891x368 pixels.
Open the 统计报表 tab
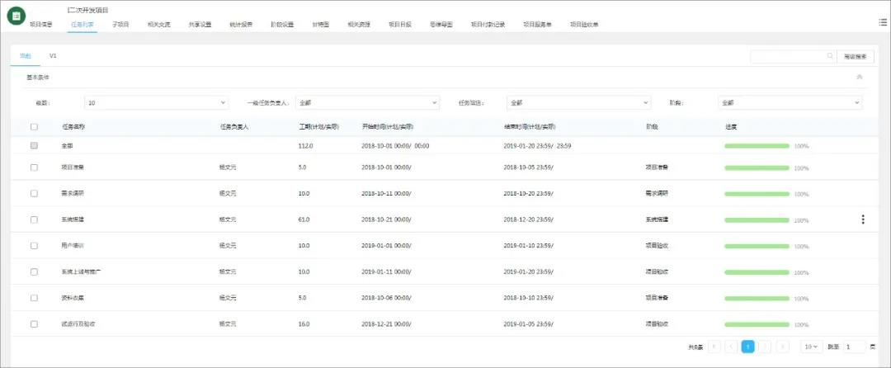coord(241,25)
